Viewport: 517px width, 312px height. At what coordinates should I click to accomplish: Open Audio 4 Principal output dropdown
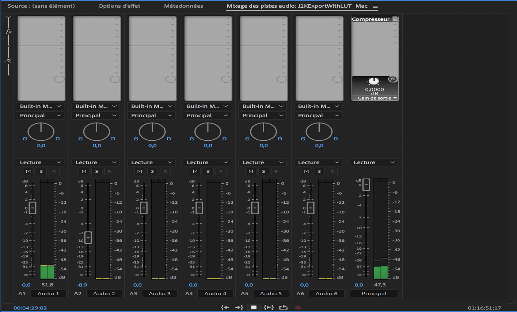207,115
